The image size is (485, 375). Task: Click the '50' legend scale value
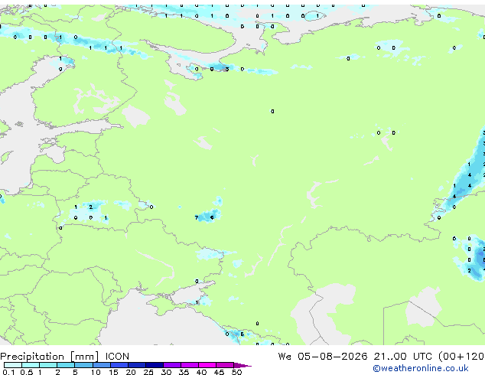pos(236,372)
